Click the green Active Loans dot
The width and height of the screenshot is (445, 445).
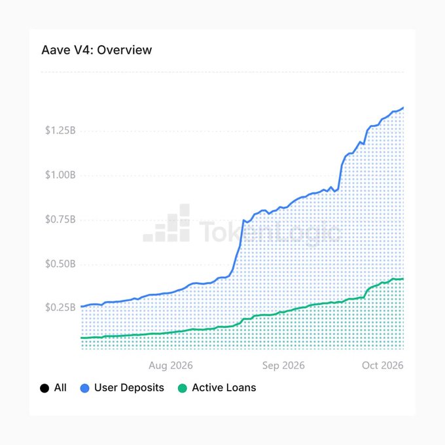pyautogui.click(x=183, y=388)
